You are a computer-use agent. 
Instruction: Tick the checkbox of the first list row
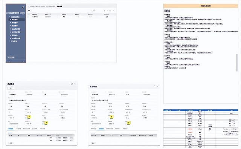(x=28, y=17)
